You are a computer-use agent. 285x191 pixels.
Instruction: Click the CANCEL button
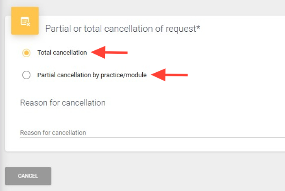pos(28,176)
